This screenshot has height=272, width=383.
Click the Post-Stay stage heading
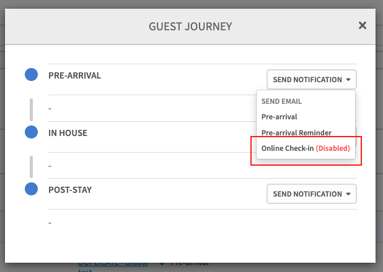(x=70, y=189)
